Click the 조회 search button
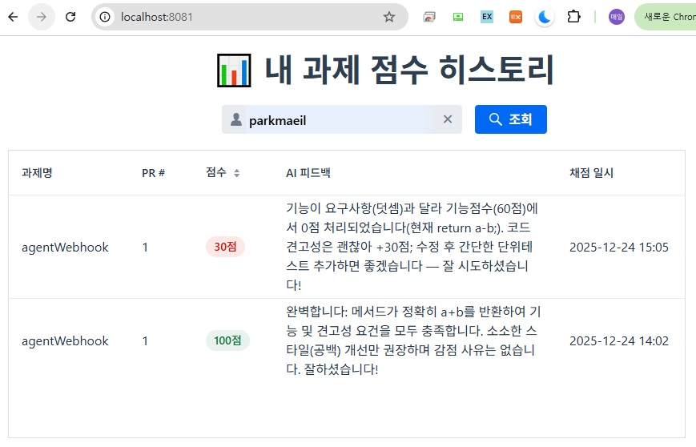 (x=510, y=119)
